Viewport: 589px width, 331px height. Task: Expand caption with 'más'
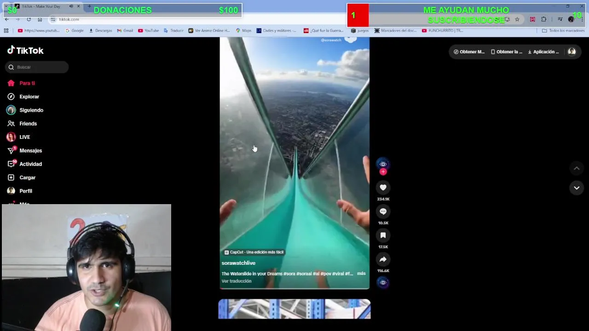coord(361,274)
